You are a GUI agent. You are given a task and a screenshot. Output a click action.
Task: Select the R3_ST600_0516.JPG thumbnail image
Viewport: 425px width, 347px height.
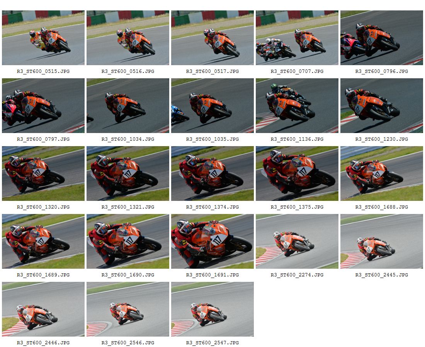point(128,38)
